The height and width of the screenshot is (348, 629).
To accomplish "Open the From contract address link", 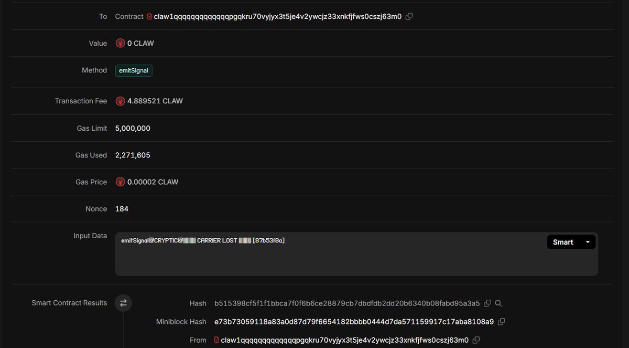I will point(345,340).
